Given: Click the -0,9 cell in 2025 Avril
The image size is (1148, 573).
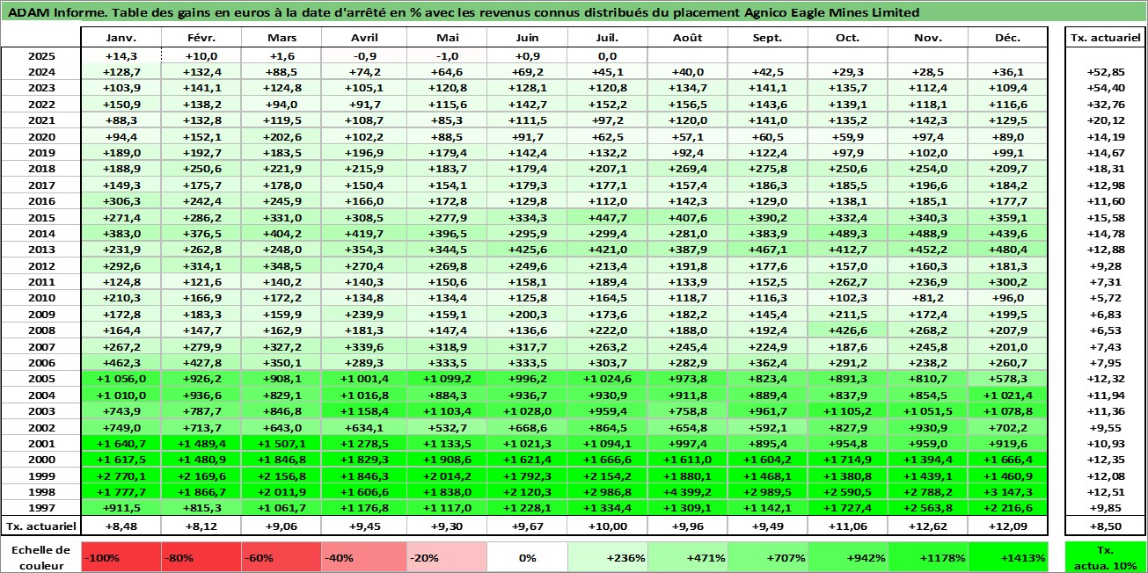Looking at the screenshot, I should pos(362,55).
